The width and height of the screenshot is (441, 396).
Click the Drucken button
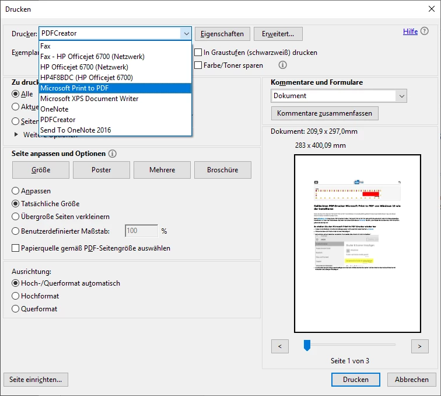tap(355, 380)
